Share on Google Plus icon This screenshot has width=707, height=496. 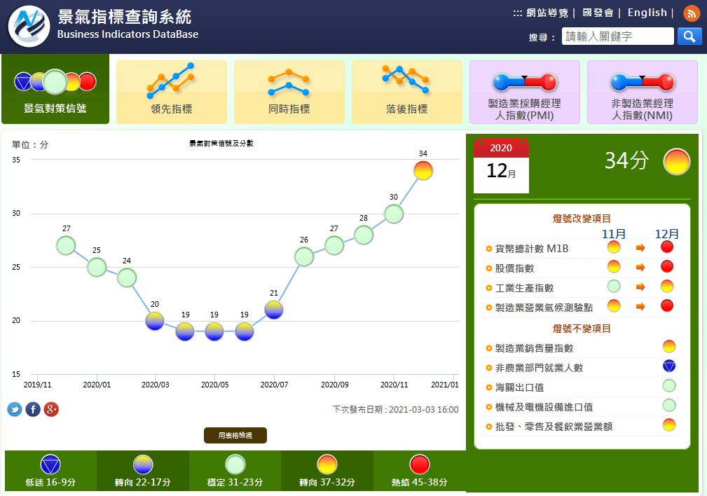click(51, 409)
